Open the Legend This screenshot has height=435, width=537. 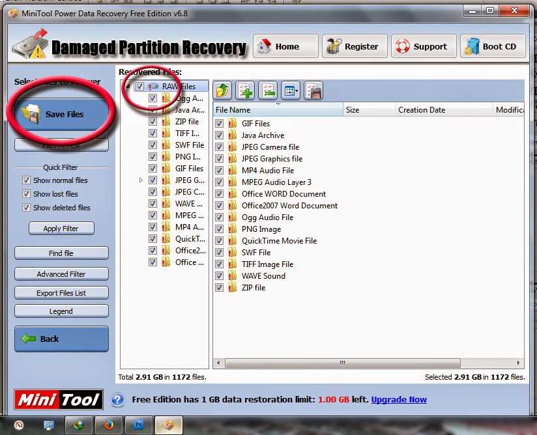(61, 311)
